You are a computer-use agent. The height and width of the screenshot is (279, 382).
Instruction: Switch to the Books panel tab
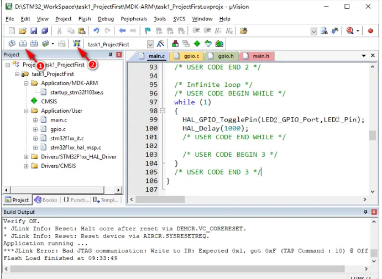pyautogui.click(x=46, y=200)
